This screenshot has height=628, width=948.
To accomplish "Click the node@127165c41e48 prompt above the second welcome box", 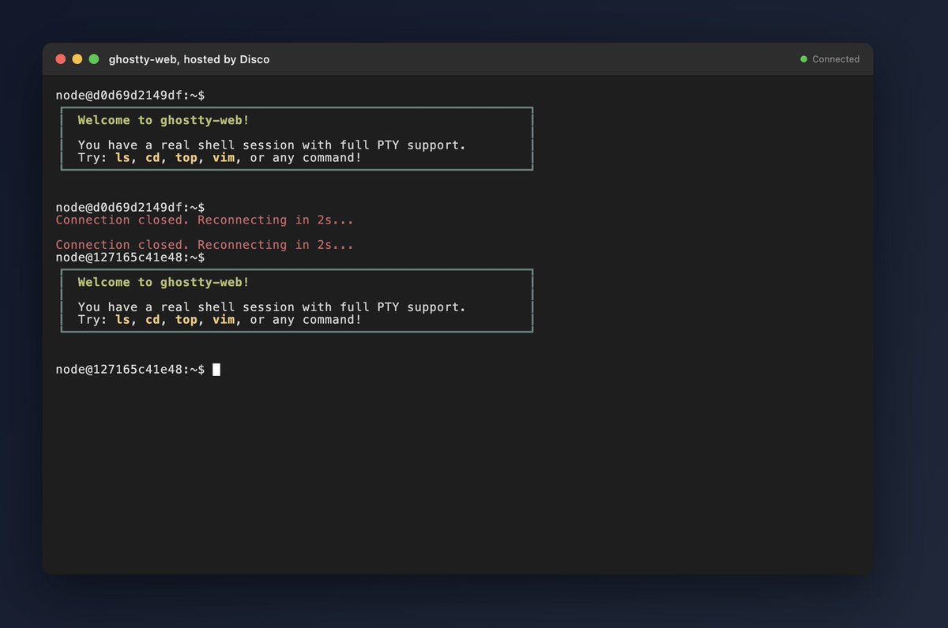I will 130,258.
